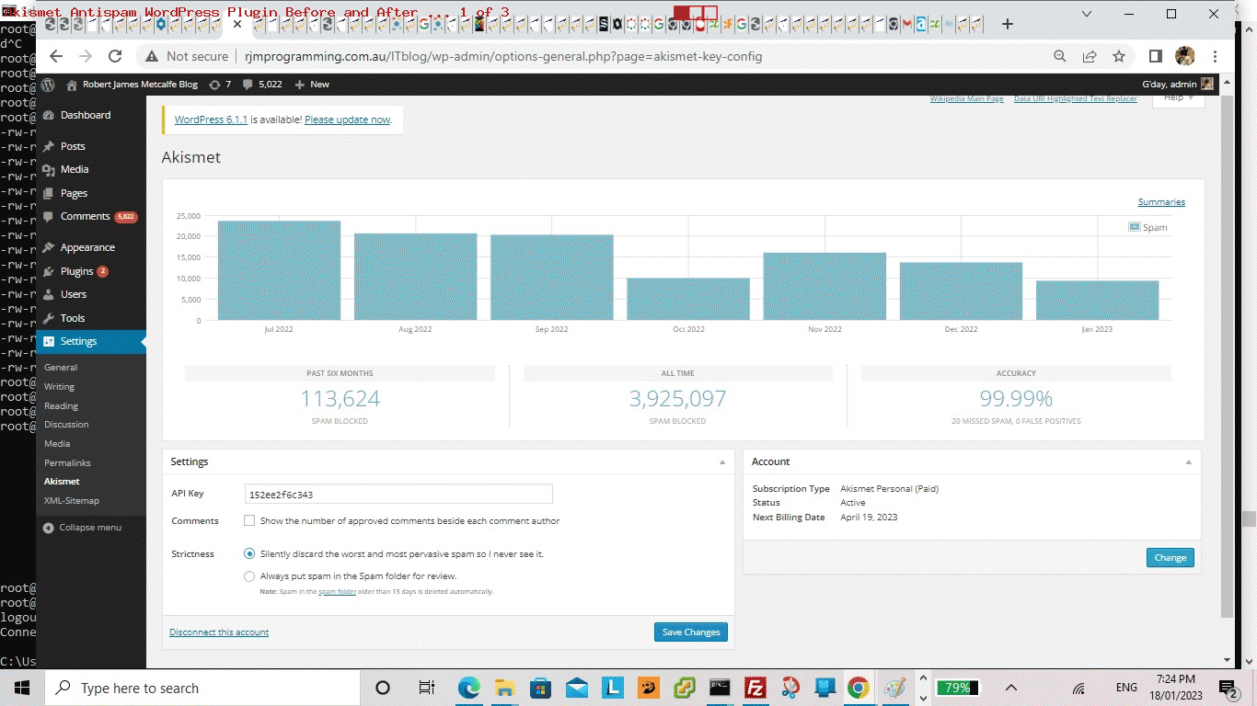
Task: Enable showing approved comments count checkbox
Action: 249,521
